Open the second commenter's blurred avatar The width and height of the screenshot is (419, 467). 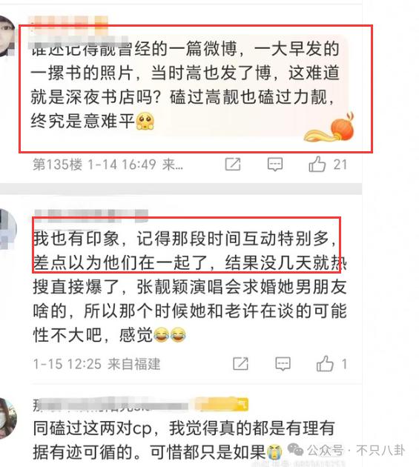(7, 229)
